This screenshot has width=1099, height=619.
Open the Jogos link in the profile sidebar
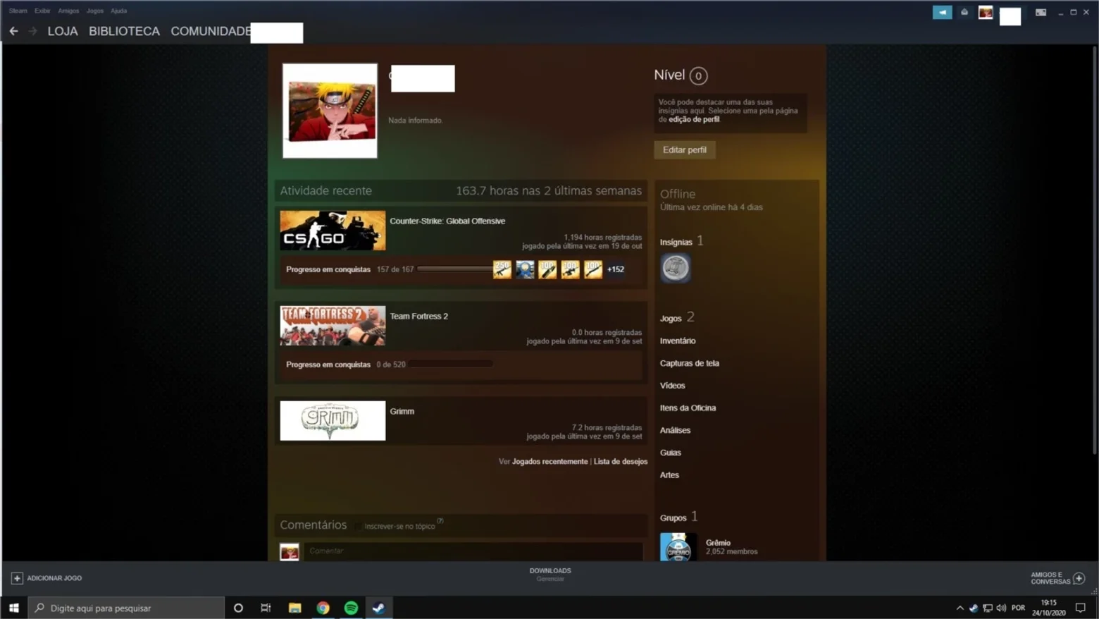671,318
